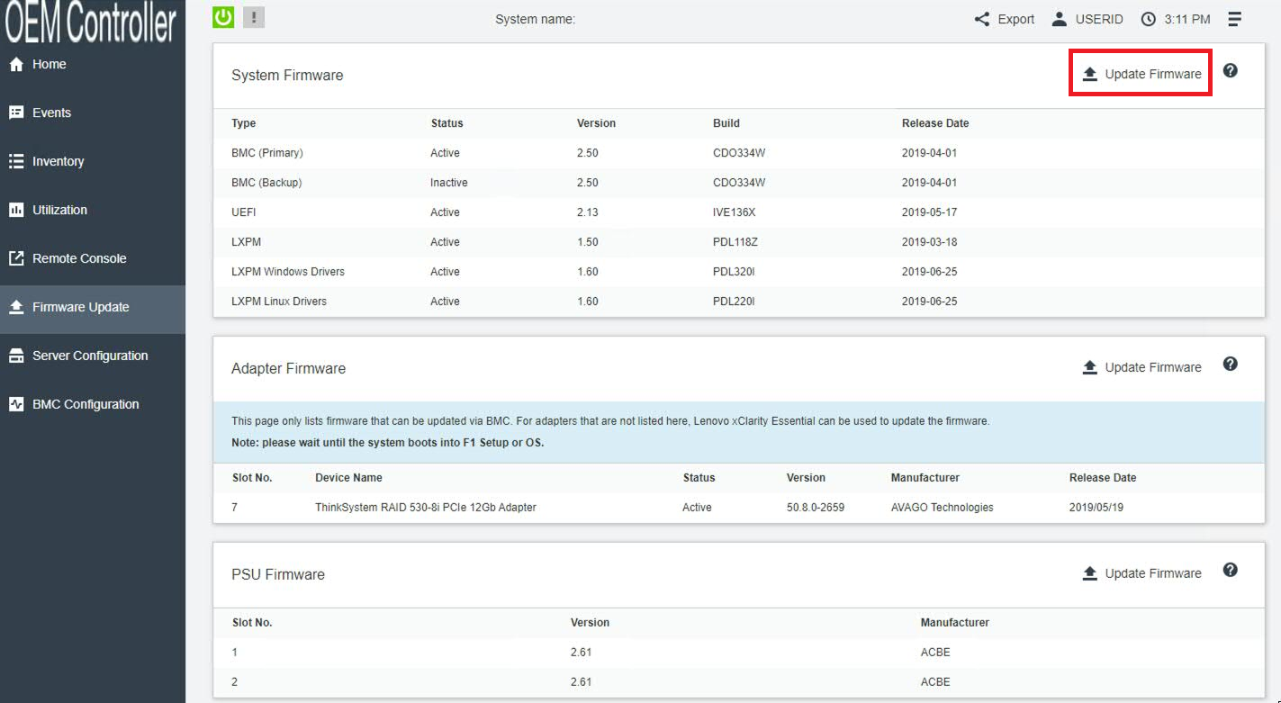Click Update Firmware for PSU Firmware
This screenshot has height=703, width=1281.
pos(1141,573)
